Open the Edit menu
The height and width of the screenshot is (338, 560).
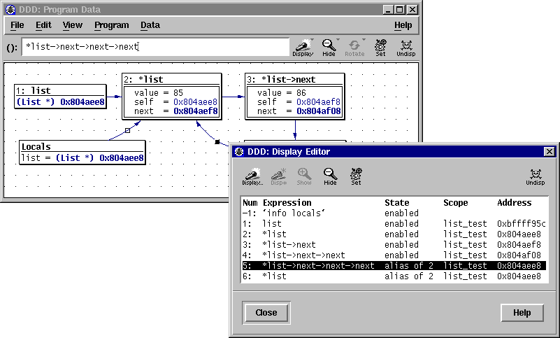(43, 25)
